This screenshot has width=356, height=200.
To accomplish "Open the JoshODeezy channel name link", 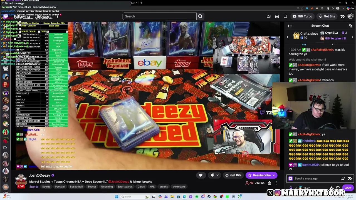I will point(40,175).
